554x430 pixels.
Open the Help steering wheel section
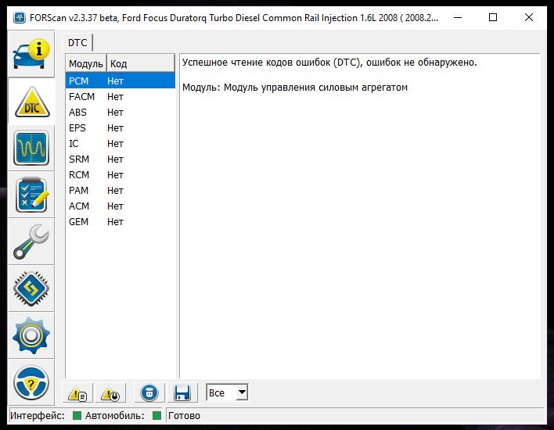tap(31, 382)
